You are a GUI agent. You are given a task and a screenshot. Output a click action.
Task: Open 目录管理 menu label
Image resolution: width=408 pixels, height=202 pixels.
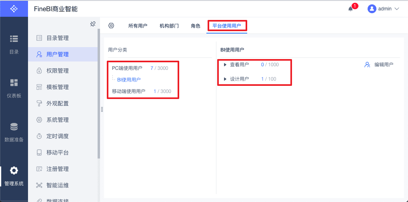pyautogui.click(x=58, y=38)
